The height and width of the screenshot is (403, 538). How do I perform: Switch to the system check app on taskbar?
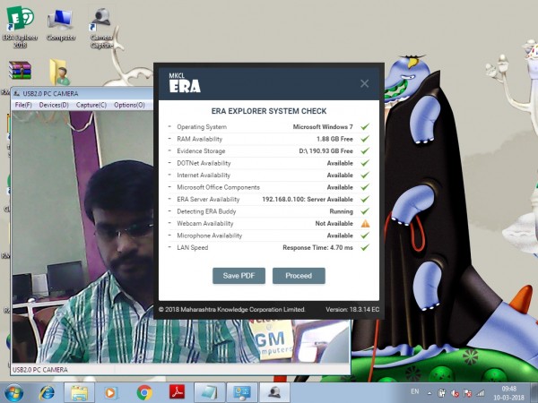[242, 393]
